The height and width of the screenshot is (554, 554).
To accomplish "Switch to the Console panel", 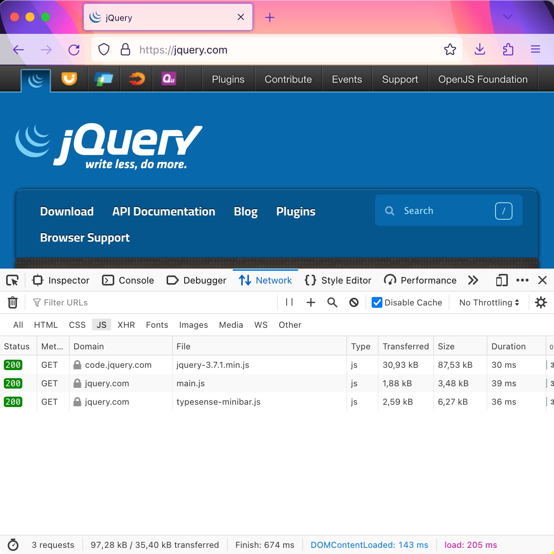I will [128, 280].
